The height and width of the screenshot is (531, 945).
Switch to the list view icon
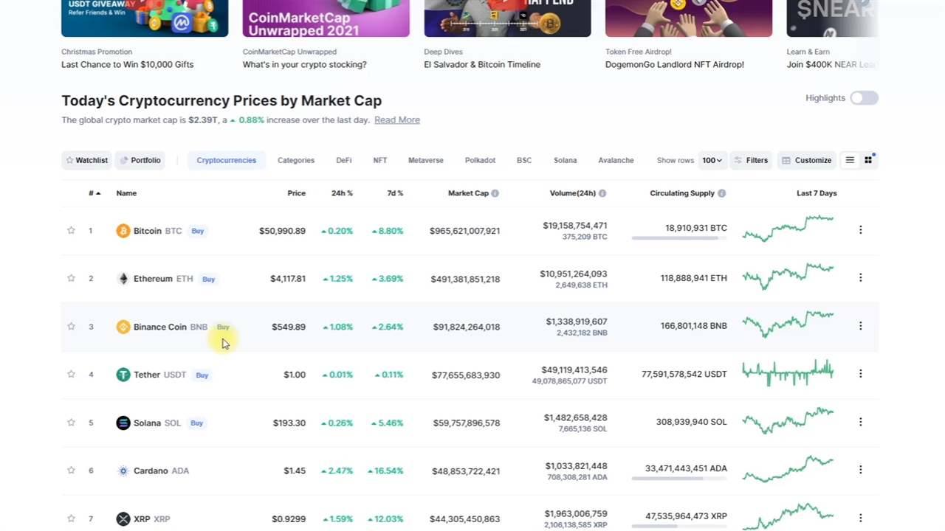pos(850,160)
